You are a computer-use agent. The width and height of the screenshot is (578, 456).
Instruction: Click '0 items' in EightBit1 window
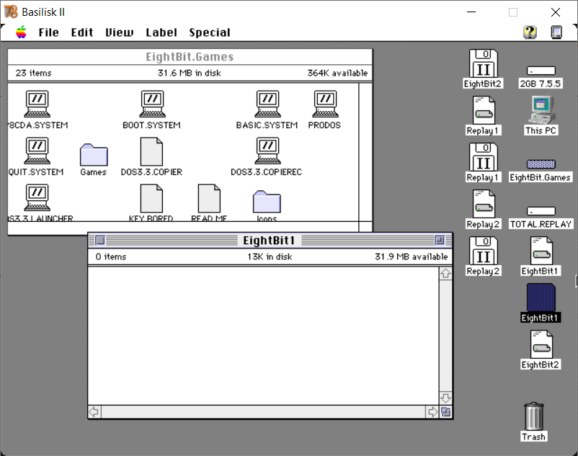[110, 256]
